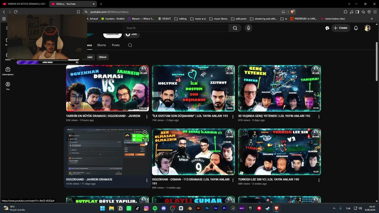The image size is (379, 213).
Task: Open Discord from the taskbar
Action: 164,208
